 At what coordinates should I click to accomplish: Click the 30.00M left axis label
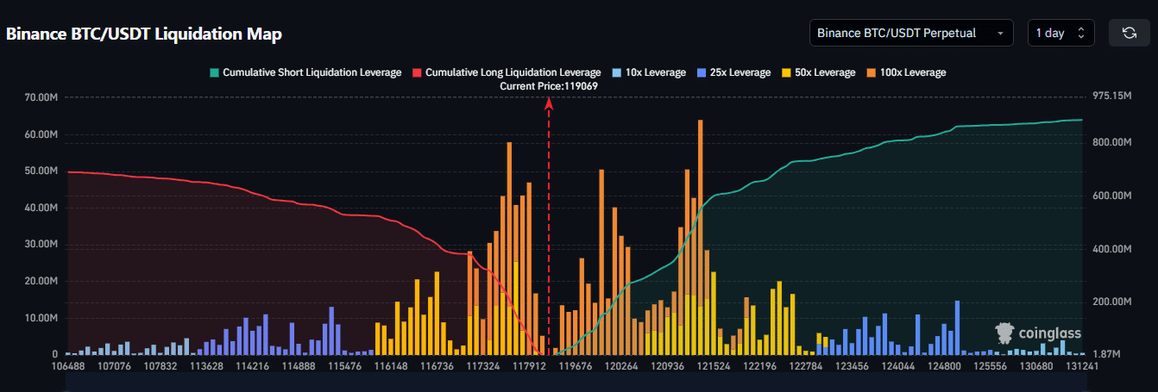(42, 245)
